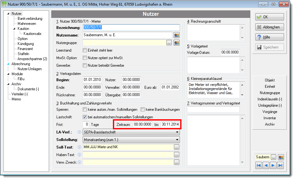
Task: Open the SEPA-Basislastschrift dropdown
Action: tap(131, 132)
